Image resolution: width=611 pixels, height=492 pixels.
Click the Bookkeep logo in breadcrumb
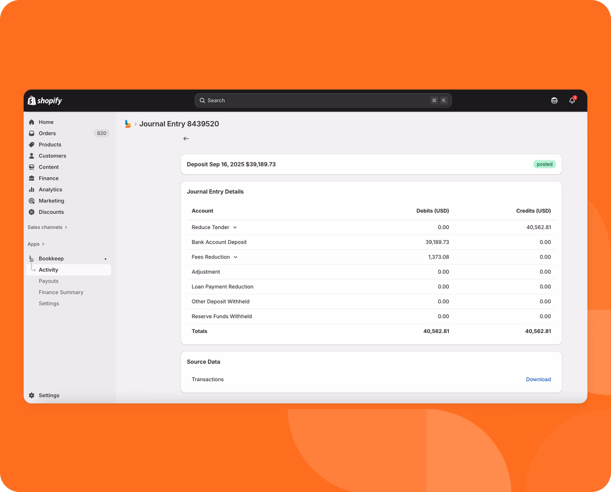(128, 124)
